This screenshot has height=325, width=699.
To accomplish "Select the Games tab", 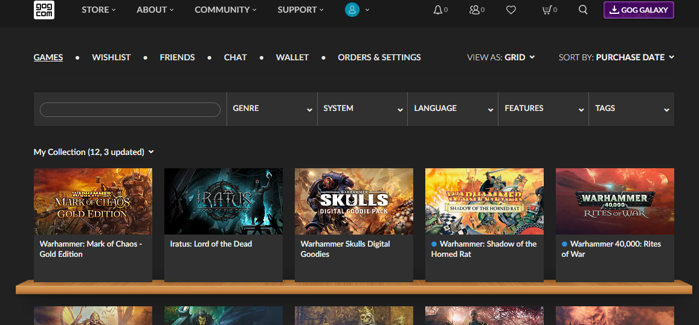I will [x=48, y=57].
